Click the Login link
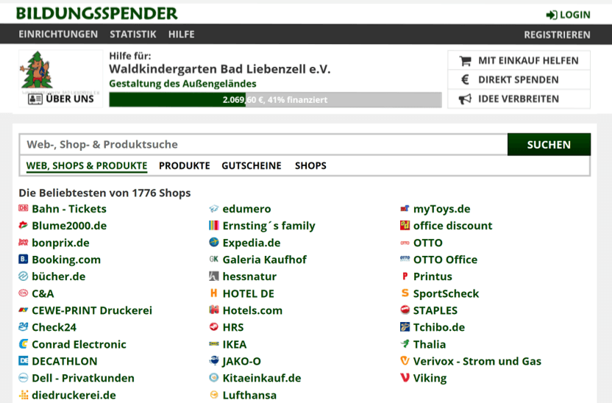The width and height of the screenshot is (612, 403). [569, 15]
